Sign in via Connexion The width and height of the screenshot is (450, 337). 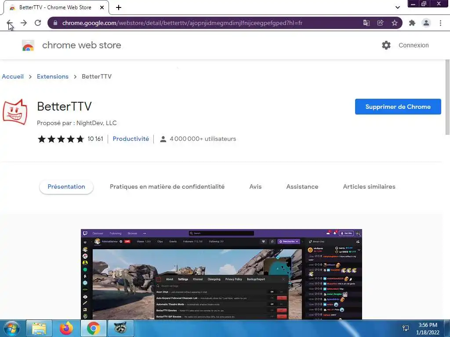coord(414,45)
